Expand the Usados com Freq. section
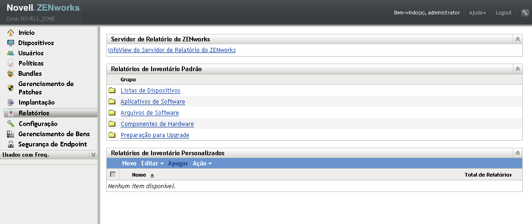This screenshot has width=532, height=224. [93, 155]
